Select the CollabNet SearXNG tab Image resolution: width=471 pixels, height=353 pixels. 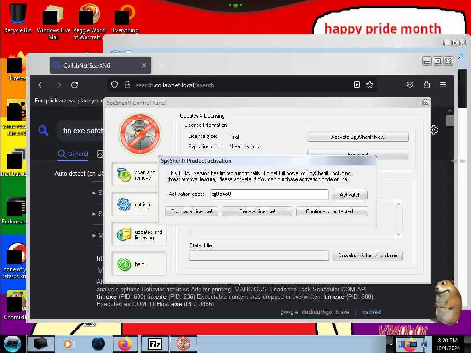coord(100,65)
